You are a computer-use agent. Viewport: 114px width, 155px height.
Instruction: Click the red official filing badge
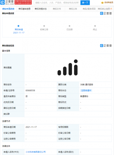(23, 2)
